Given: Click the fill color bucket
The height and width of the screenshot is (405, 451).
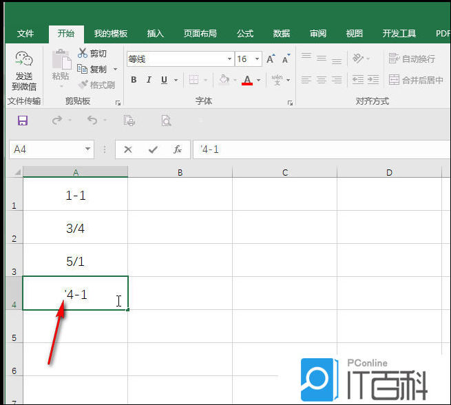Looking at the screenshot, I should (x=224, y=79).
